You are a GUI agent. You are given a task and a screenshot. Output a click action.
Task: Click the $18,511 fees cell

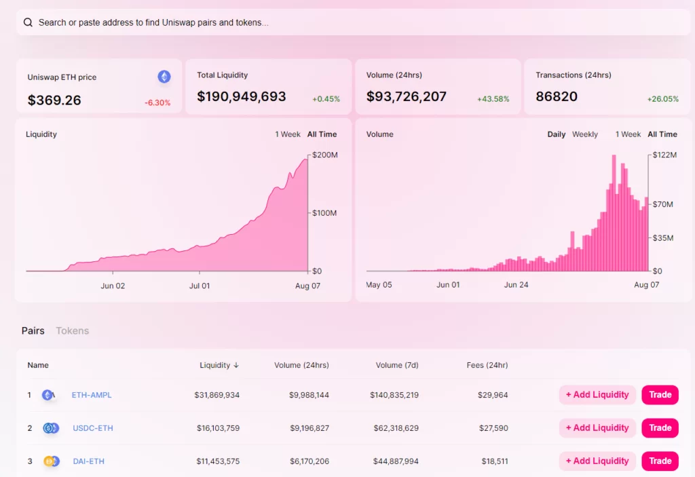point(495,461)
